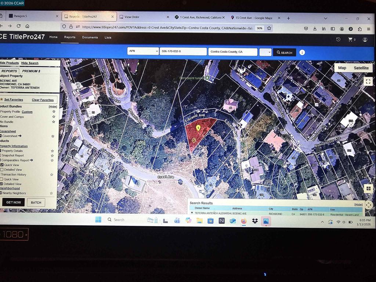The height and width of the screenshot is (282, 376).
Task: Switch to the Premium $ tab
Action: (31, 71)
